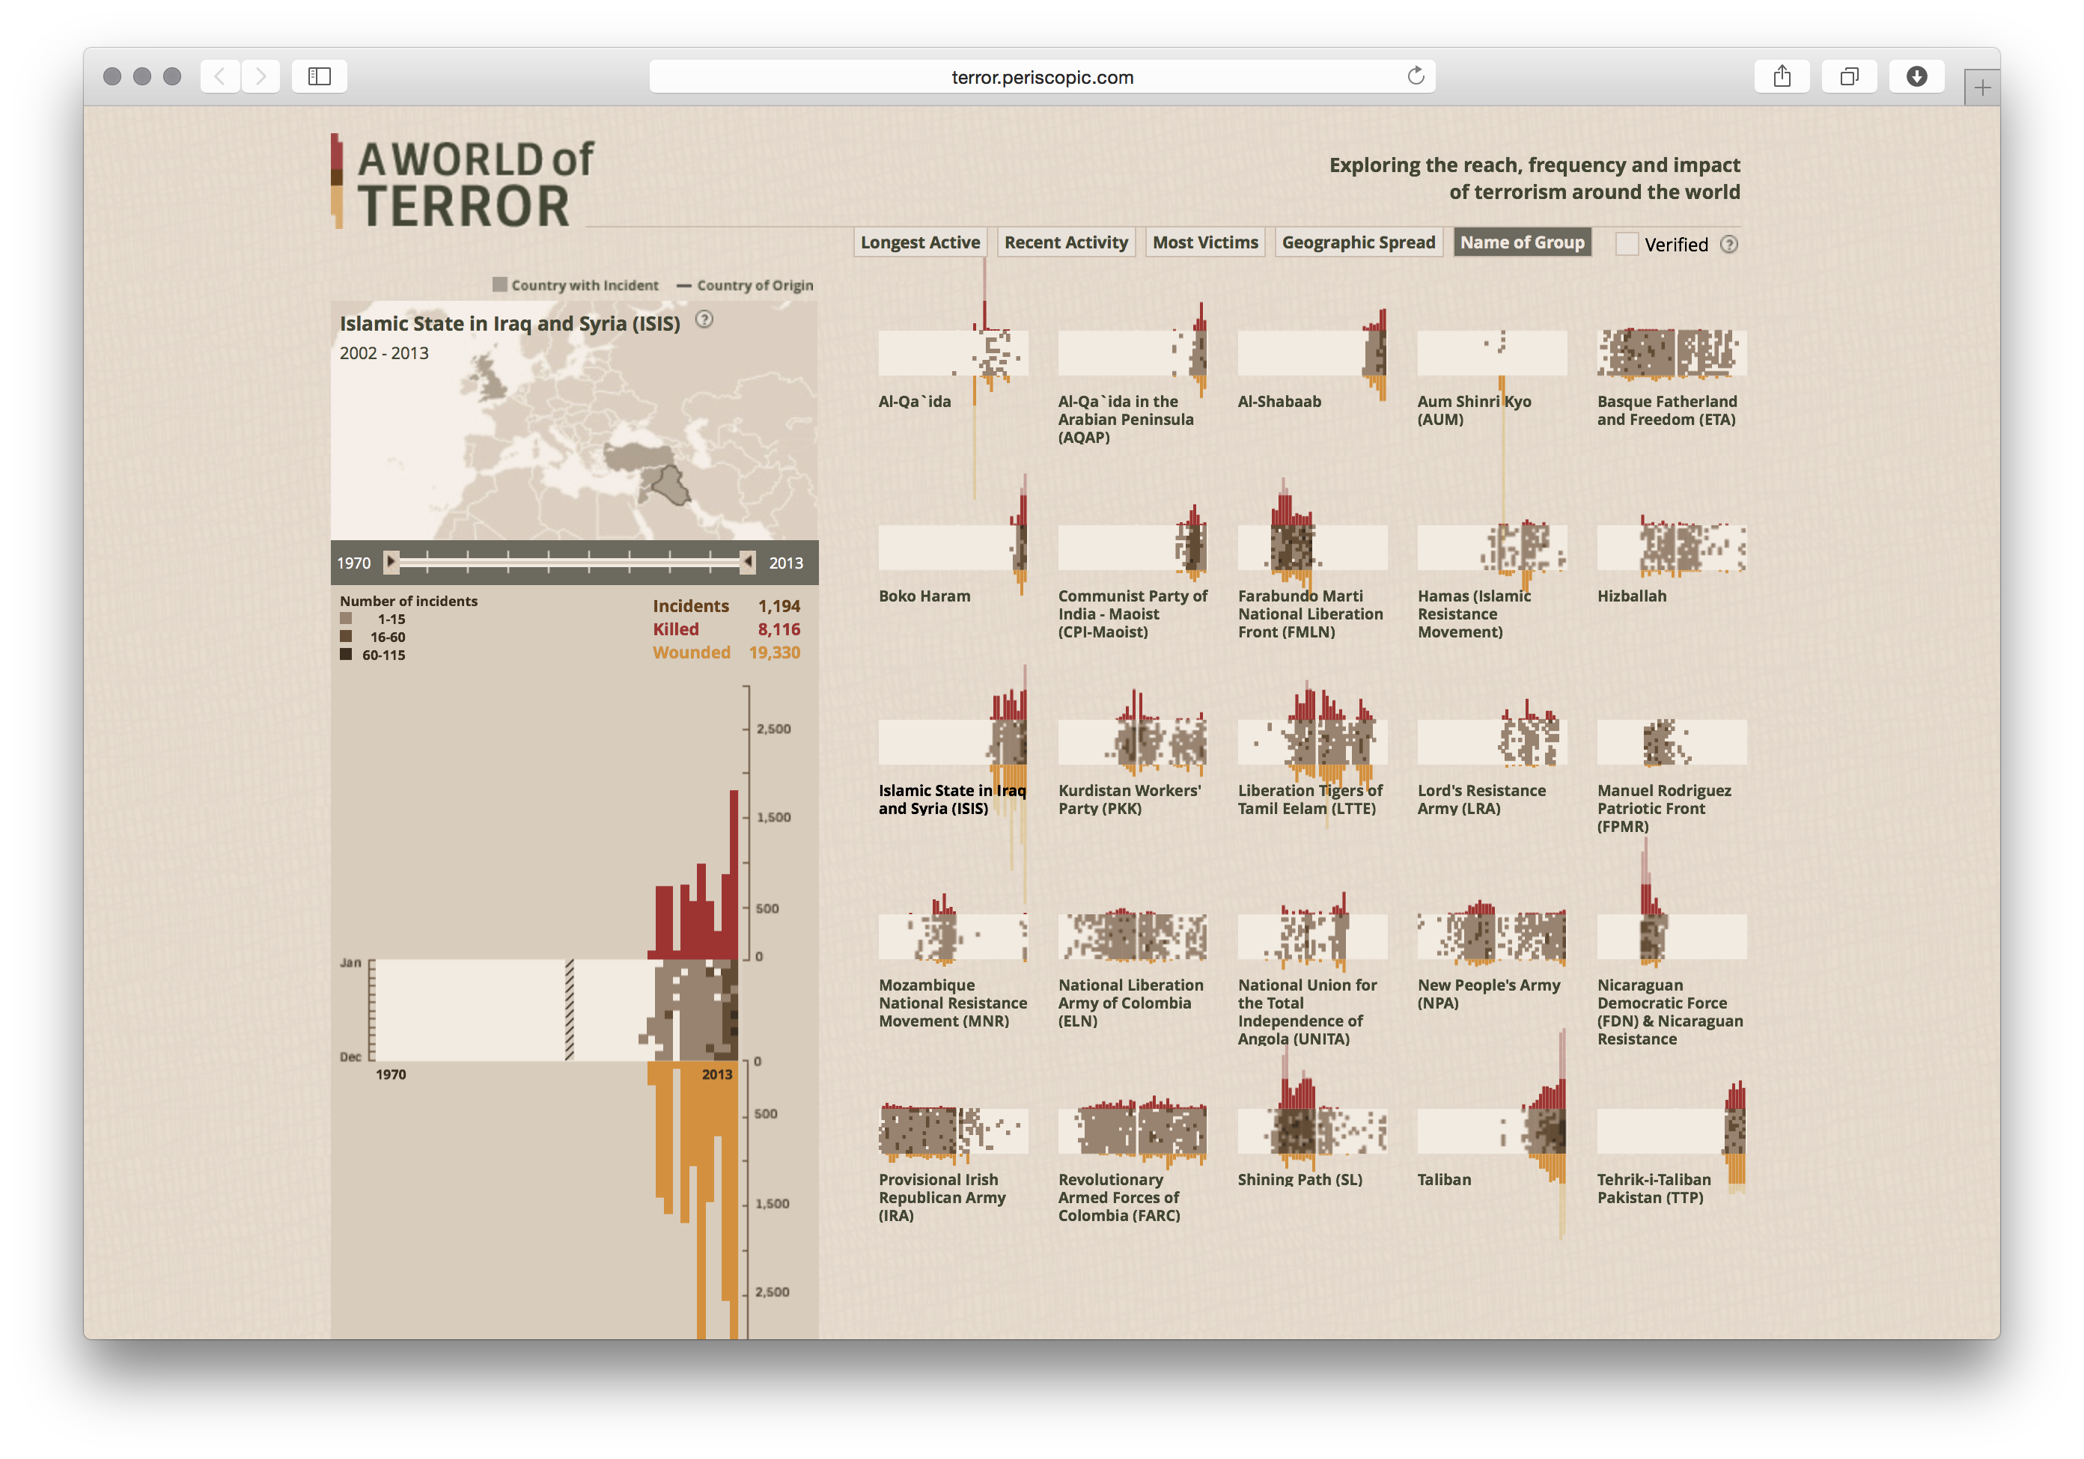This screenshot has height=1459, width=2084.
Task: Click the browser back arrow
Action: pyautogui.click(x=219, y=76)
